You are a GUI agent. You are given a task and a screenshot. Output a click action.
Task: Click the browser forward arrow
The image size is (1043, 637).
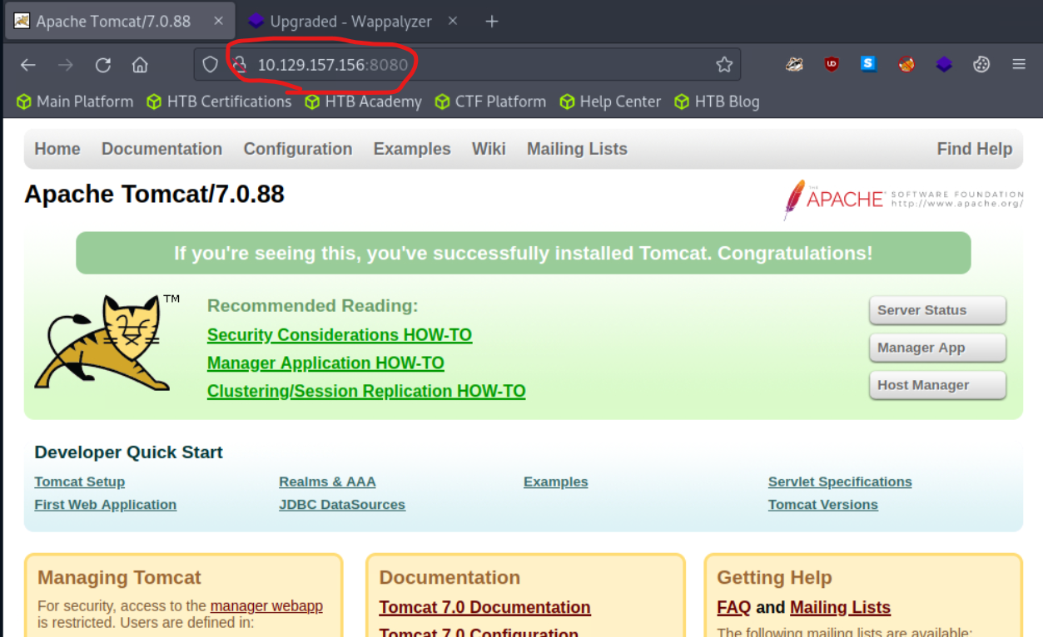click(x=66, y=65)
